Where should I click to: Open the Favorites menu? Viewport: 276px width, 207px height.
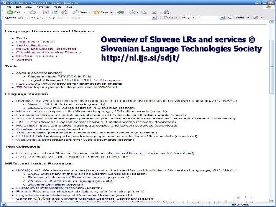click(x=43, y=7)
